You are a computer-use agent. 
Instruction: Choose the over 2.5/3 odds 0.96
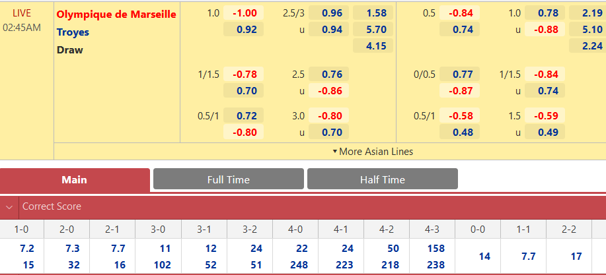[x=329, y=13]
